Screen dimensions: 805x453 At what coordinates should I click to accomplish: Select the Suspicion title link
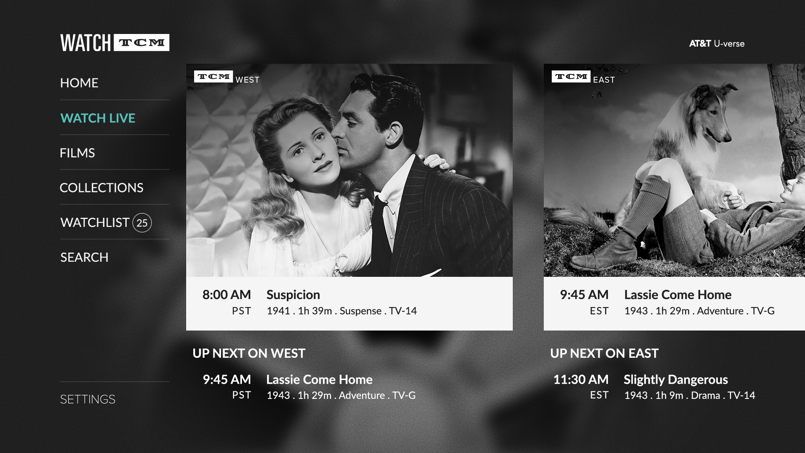pyautogui.click(x=293, y=295)
